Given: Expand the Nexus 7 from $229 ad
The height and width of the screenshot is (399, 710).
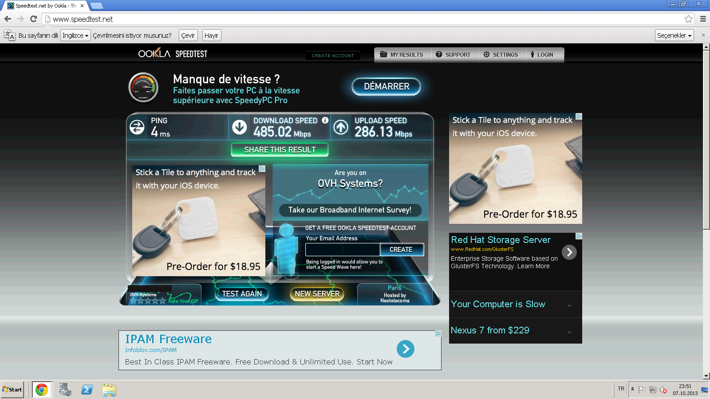Looking at the screenshot, I should [x=569, y=331].
